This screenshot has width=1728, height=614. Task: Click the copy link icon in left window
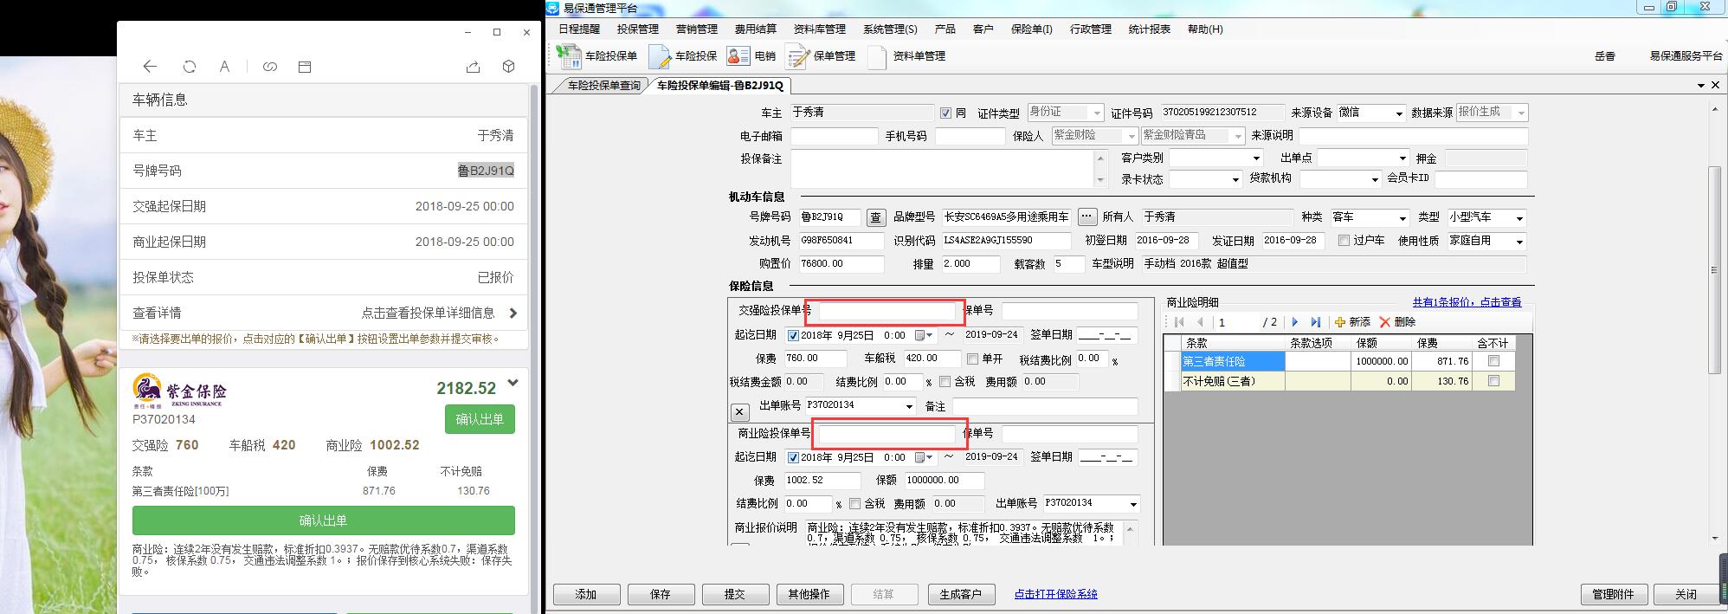tap(270, 67)
